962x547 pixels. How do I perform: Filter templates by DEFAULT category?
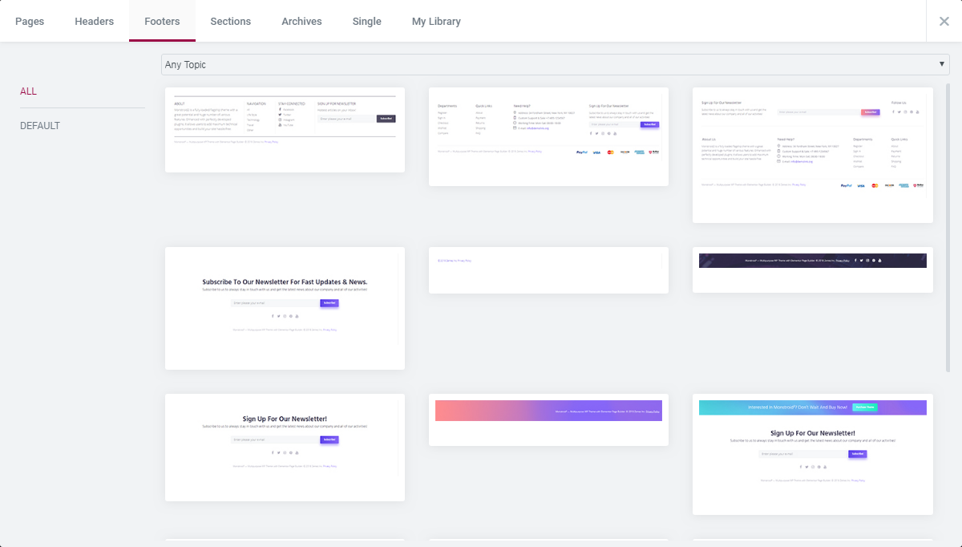[x=40, y=126]
